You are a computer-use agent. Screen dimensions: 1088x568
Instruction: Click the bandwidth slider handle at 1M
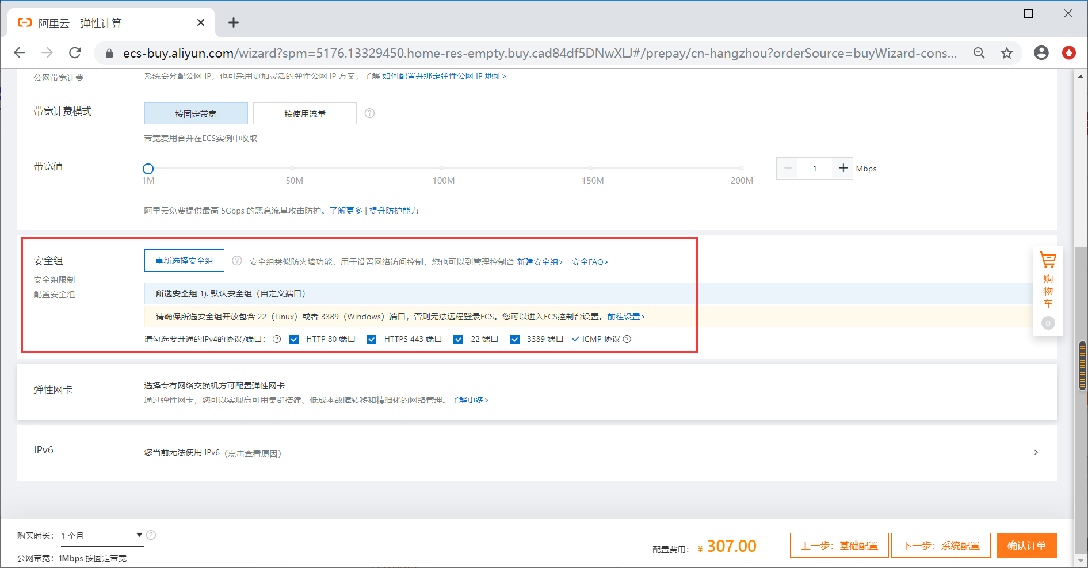[148, 169]
